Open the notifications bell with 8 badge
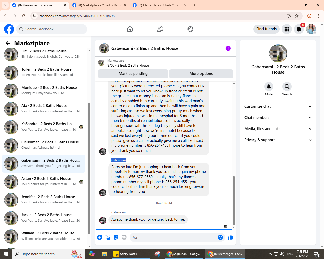This screenshot has height=259, width=324. pyautogui.click(x=299, y=29)
